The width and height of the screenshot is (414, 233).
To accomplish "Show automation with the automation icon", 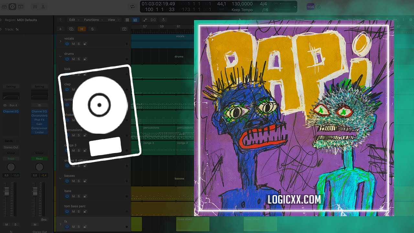I will pos(146,20).
